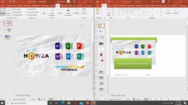188x105 pixels.
Task: Click Comments in right status bar
Action: pos(137,99)
